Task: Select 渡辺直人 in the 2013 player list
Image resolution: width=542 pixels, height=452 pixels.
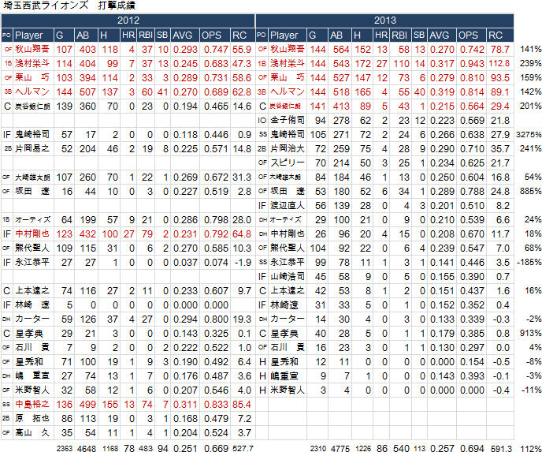Action: pos(288,205)
